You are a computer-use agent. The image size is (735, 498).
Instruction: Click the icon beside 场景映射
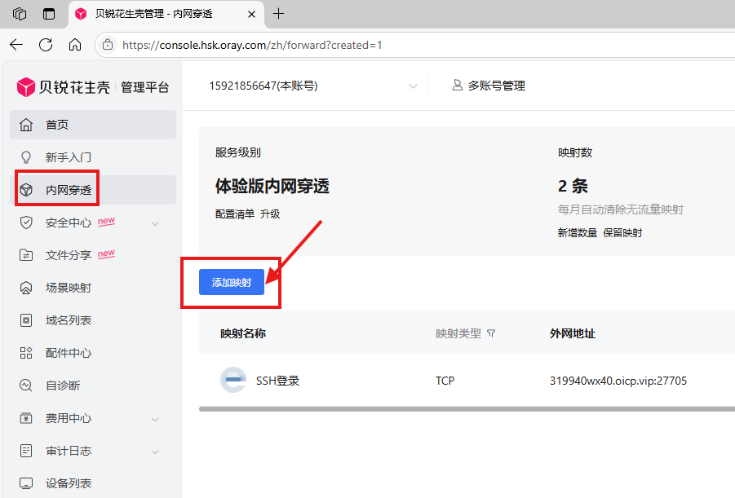coord(26,288)
